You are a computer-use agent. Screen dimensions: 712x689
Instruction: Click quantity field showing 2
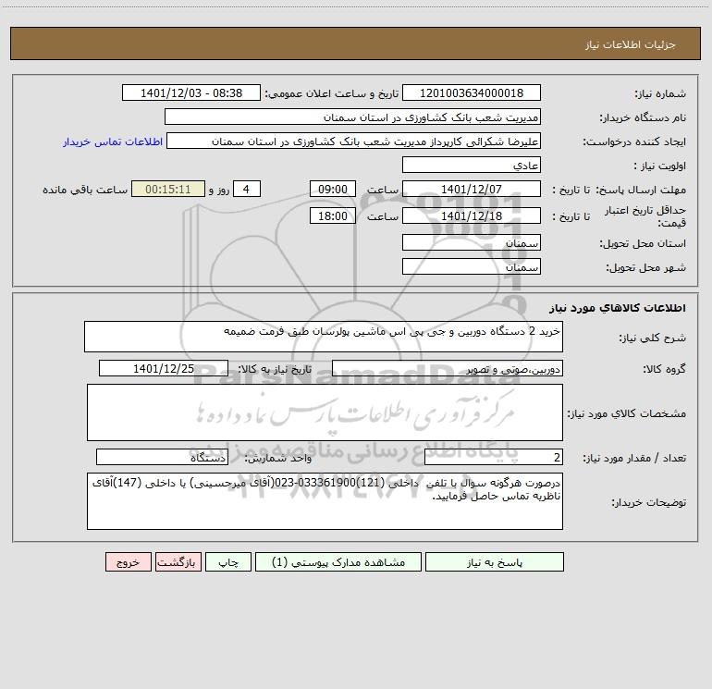click(x=494, y=457)
